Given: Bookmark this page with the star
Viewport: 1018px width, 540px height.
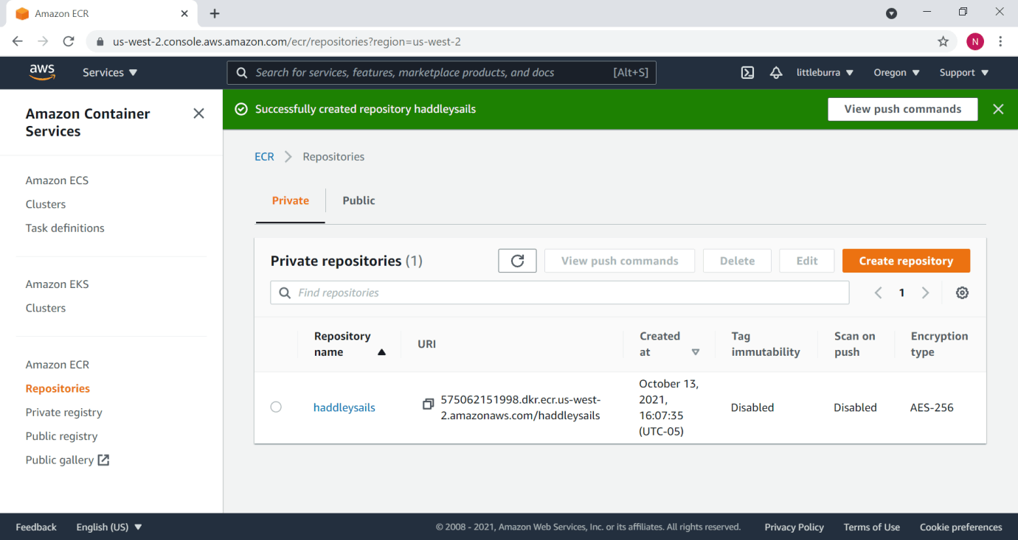Looking at the screenshot, I should (x=943, y=42).
